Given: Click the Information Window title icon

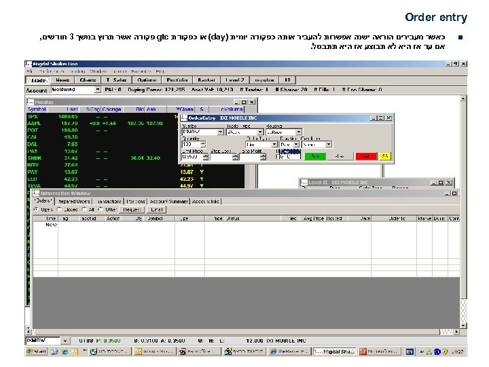Looking at the screenshot, I should click(36, 194).
